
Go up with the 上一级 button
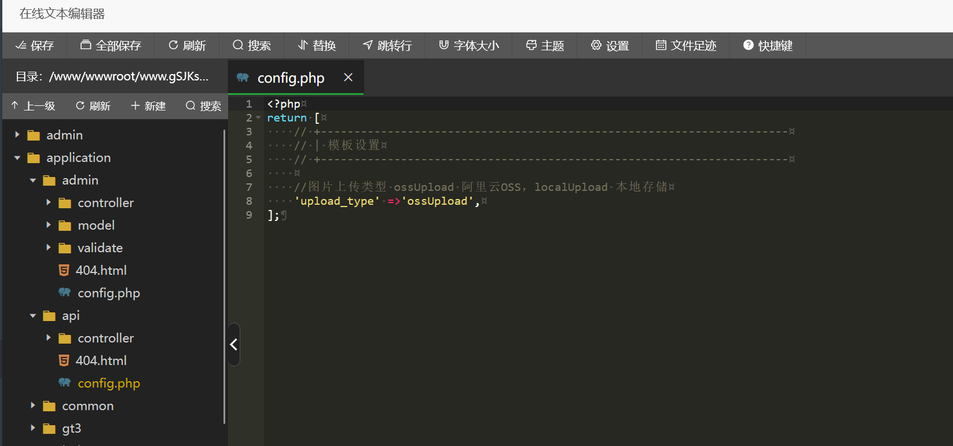[x=33, y=106]
